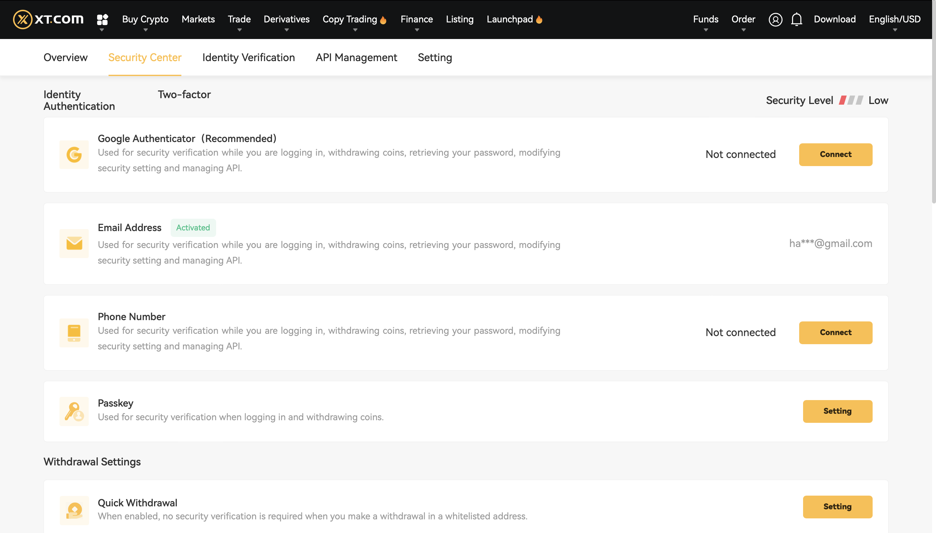Expand the Derivatives menu dropdown
This screenshot has width=936, height=533.
point(286,19)
